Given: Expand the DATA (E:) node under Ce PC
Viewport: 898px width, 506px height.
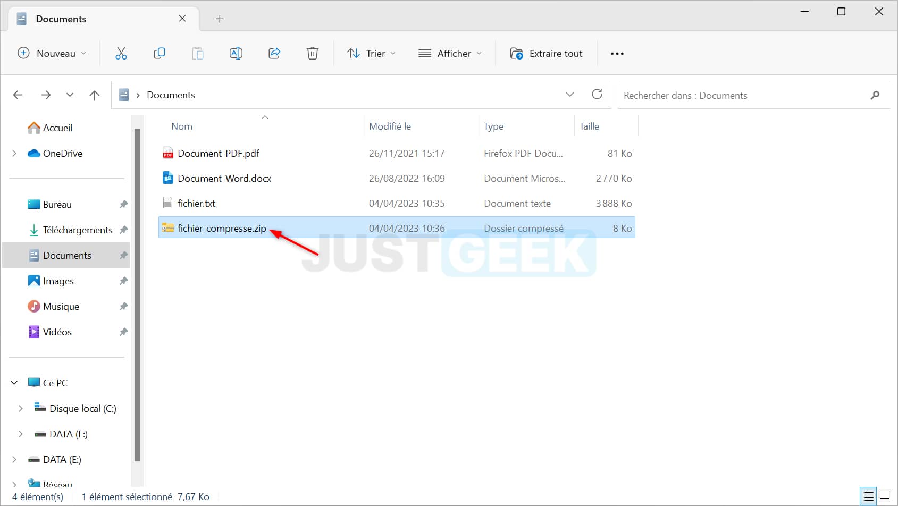Looking at the screenshot, I should 21,434.
